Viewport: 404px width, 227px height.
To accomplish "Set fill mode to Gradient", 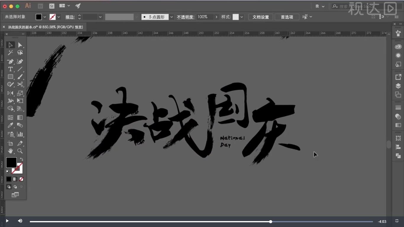I will pos(15,179).
